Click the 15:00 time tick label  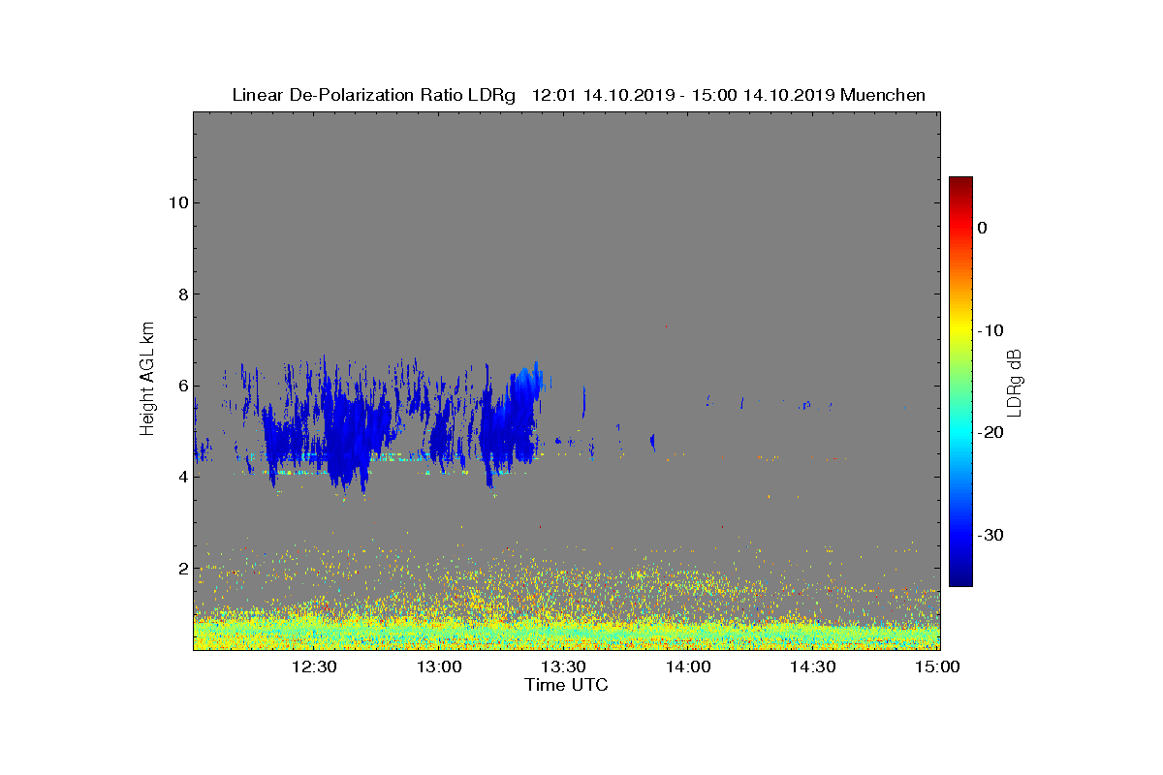click(x=938, y=666)
